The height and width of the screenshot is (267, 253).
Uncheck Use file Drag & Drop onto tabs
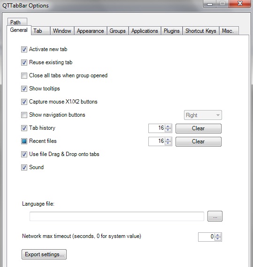click(x=24, y=154)
